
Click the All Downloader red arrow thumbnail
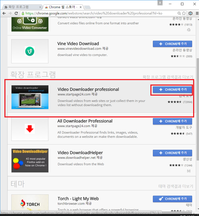tap(30, 129)
